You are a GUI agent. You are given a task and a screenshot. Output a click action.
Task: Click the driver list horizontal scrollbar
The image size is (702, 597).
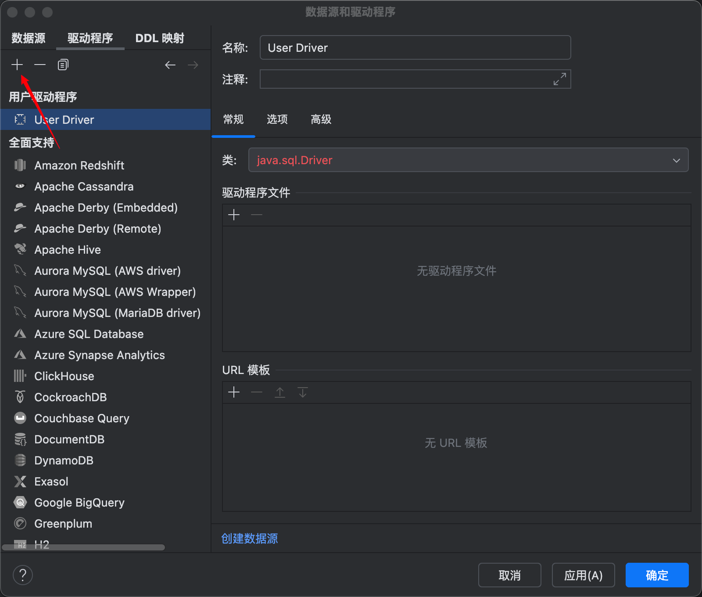click(x=83, y=547)
